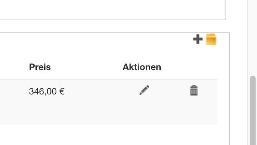Add a new item using the plus symbol
Image resolution: width=257 pixels, height=145 pixels.
click(x=197, y=39)
